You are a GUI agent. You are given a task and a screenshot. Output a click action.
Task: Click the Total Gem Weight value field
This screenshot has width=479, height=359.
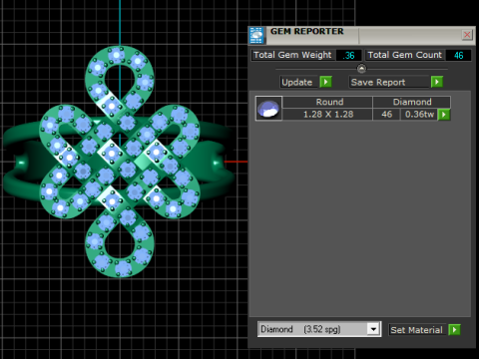coord(348,55)
